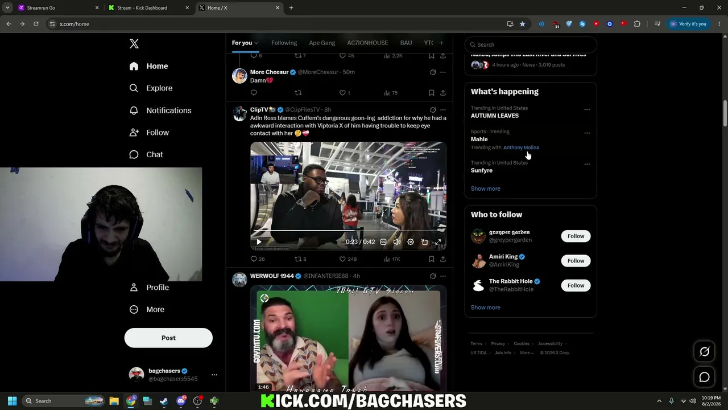Like the More Cheesur post
The height and width of the screenshot is (410, 728).
[x=345, y=93]
